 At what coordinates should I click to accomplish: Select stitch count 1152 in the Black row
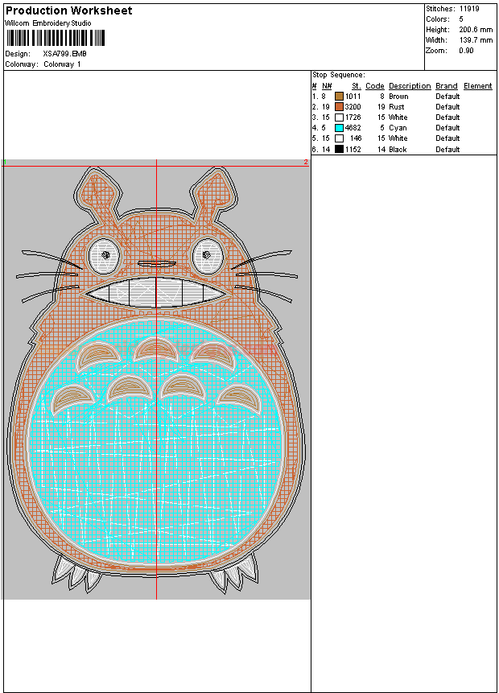(x=353, y=150)
